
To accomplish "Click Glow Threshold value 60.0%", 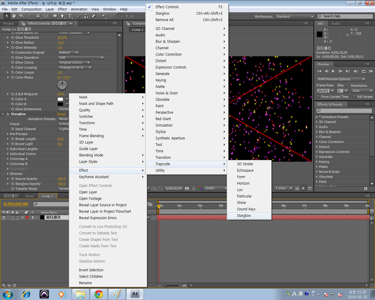I will pos(62,37).
